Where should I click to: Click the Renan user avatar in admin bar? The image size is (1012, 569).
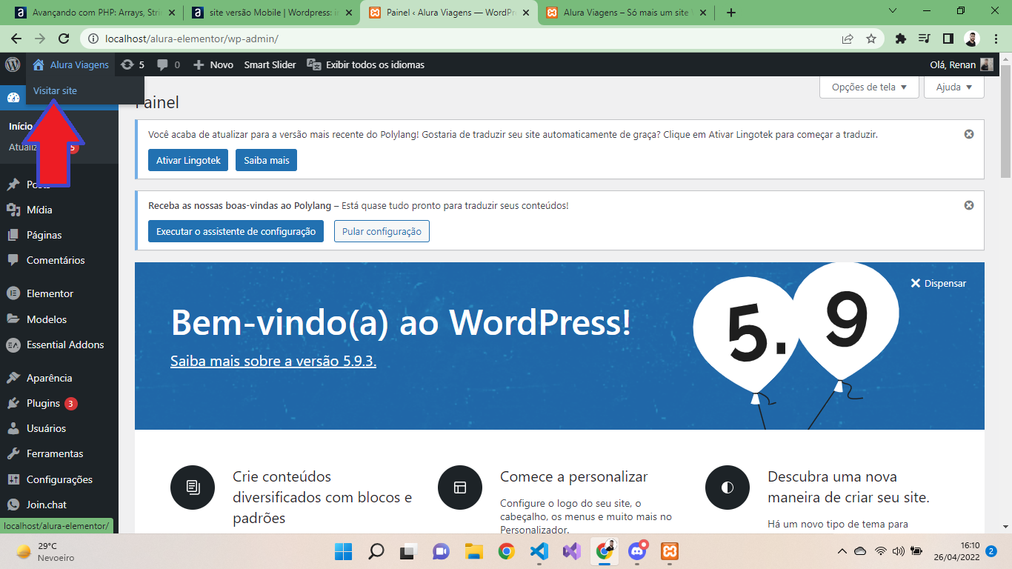[x=987, y=64]
